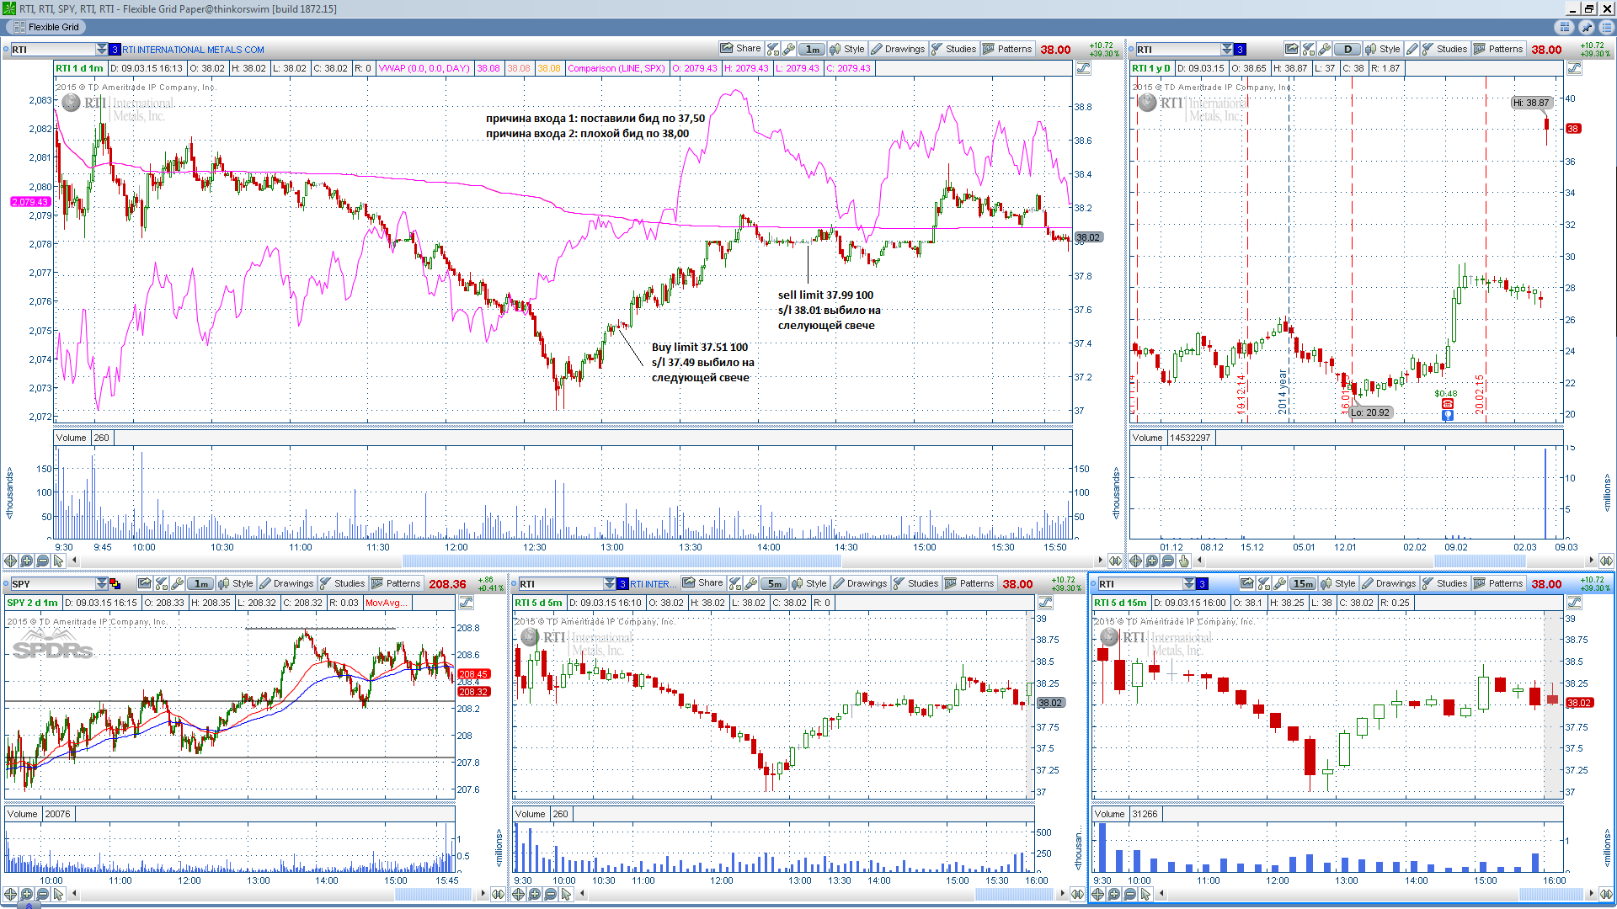Open wrench settings on RTI 15m chart
Image resolution: width=1617 pixels, height=909 pixels.
tap(1280, 583)
